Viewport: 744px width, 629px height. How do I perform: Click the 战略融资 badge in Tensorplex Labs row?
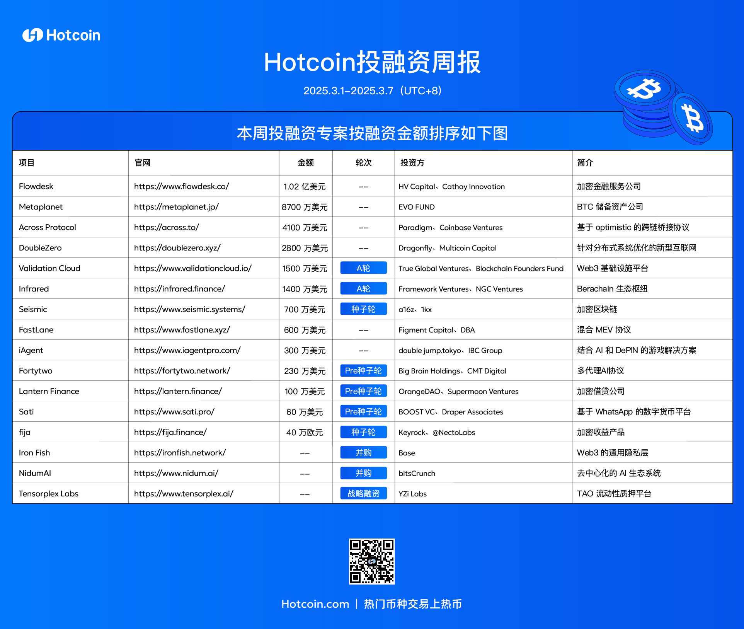(363, 494)
